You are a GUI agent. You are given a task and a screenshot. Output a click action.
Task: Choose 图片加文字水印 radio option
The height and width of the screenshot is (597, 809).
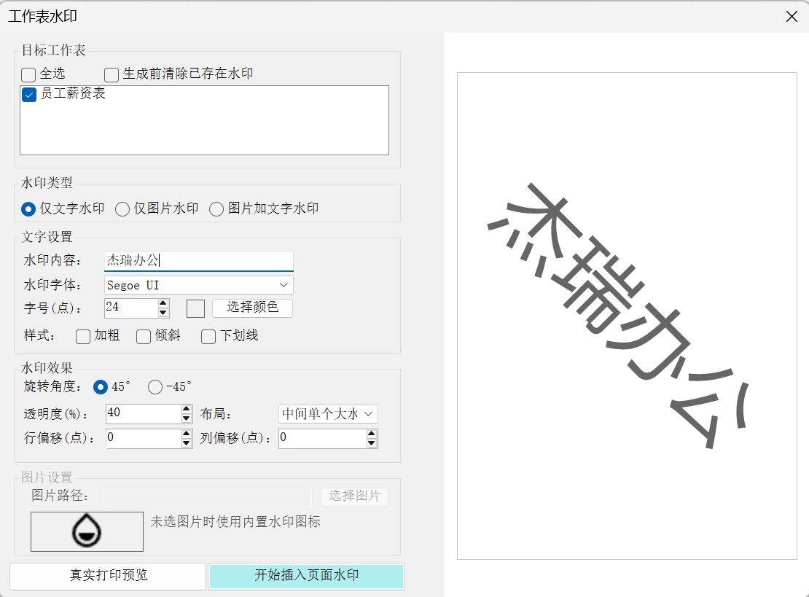point(216,209)
